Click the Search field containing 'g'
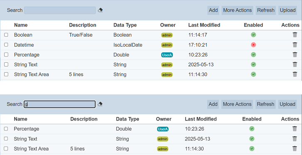The height and width of the screenshot is (155, 302). (x=60, y=104)
